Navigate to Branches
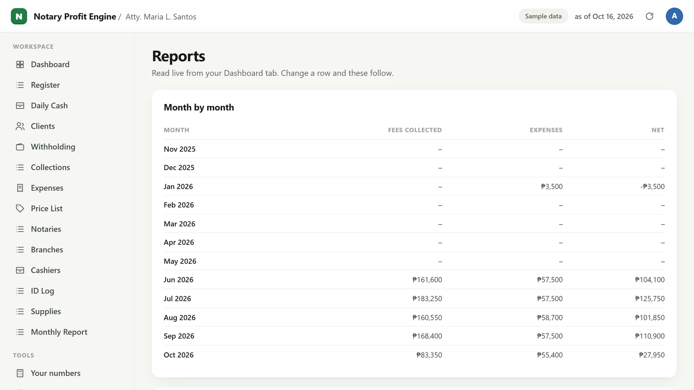This screenshot has height=390, width=694. [x=47, y=250]
